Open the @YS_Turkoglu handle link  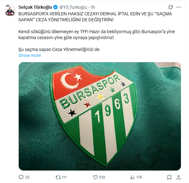(73, 7)
